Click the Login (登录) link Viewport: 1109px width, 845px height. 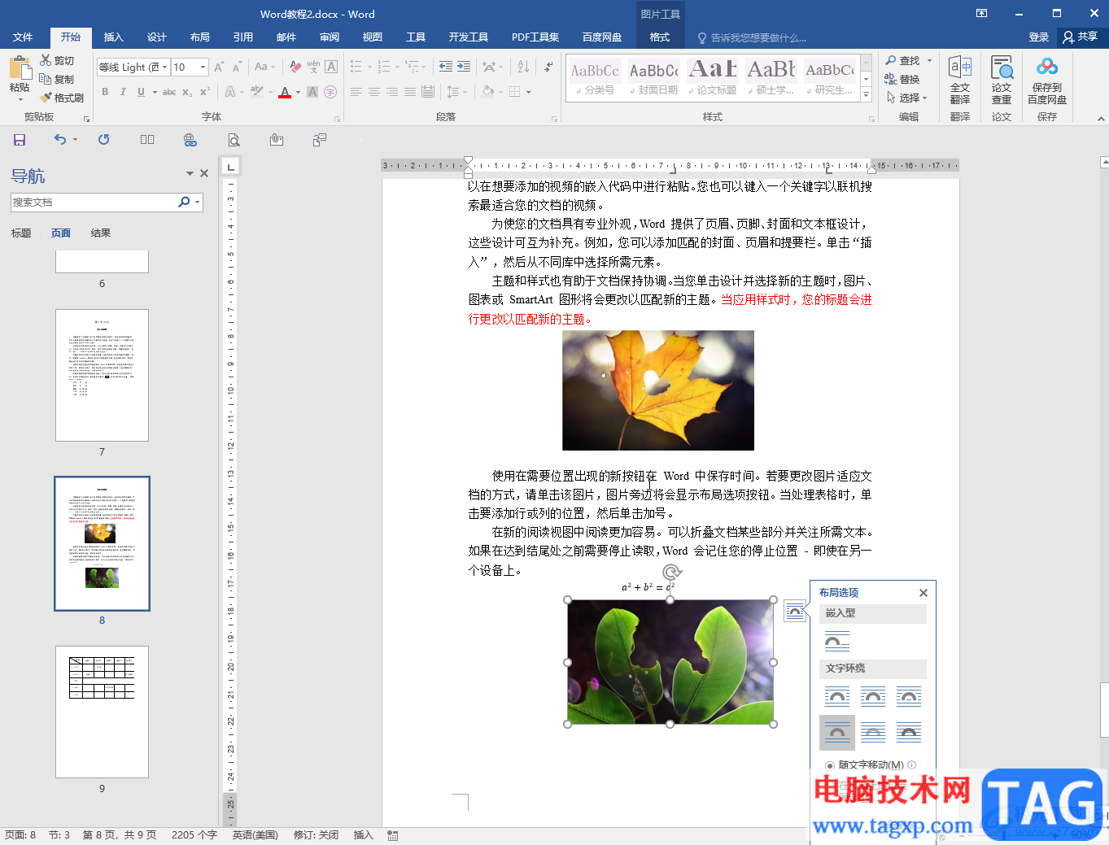tap(1039, 37)
